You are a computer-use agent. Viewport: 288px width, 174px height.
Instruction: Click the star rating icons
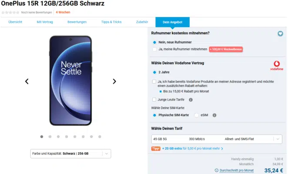(10, 12)
